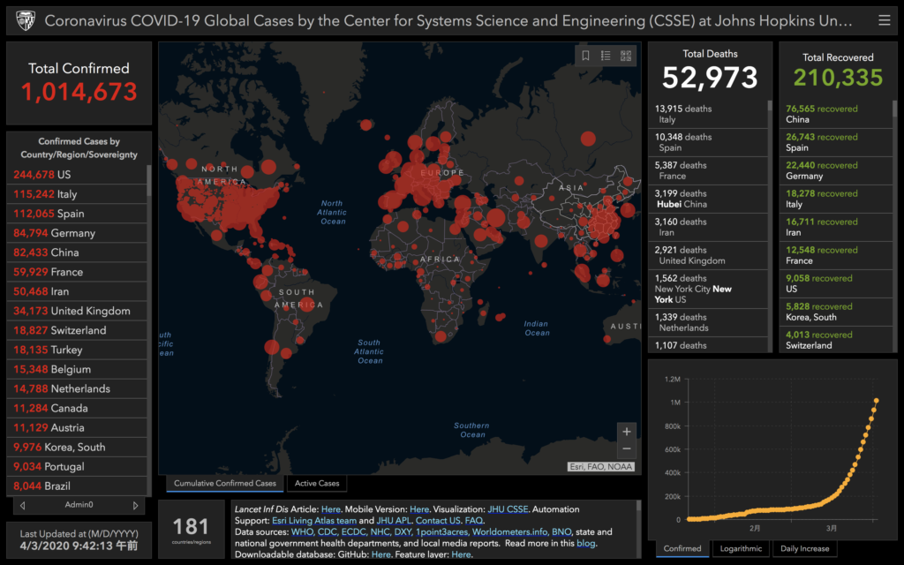Click the latest data point on chart
The width and height of the screenshot is (904, 565).
(877, 401)
